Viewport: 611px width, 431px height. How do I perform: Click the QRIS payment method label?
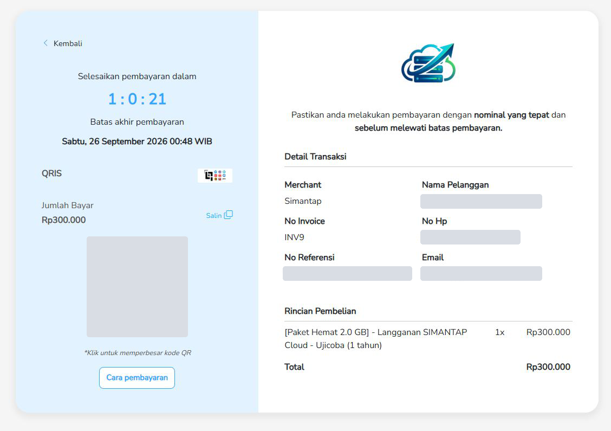52,173
